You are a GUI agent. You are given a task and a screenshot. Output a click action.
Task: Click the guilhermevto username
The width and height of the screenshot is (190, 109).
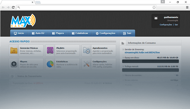click(171, 17)
